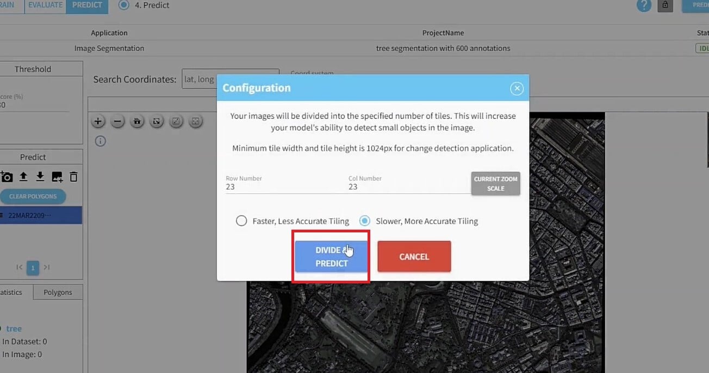
Task: Click the download arrow icon
Action: coord(40,177)
